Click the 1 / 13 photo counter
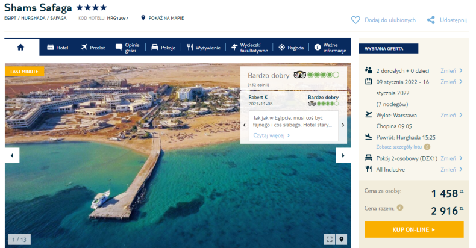This screenshot has width=476, height=248. (19, 240)
